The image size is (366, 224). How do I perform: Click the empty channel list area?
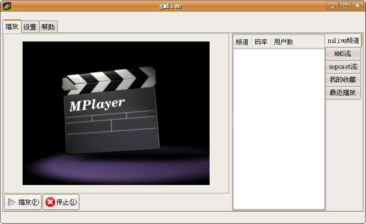coord(279,129)
